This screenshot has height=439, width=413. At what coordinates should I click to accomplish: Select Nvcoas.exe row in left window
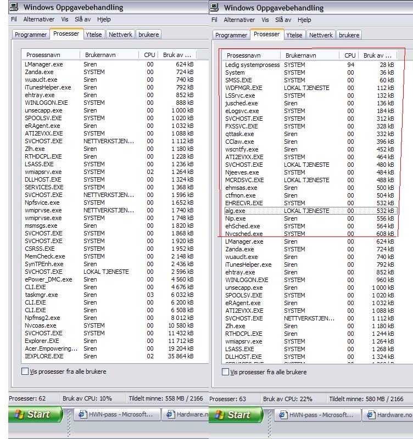click(x=109, y=325)
